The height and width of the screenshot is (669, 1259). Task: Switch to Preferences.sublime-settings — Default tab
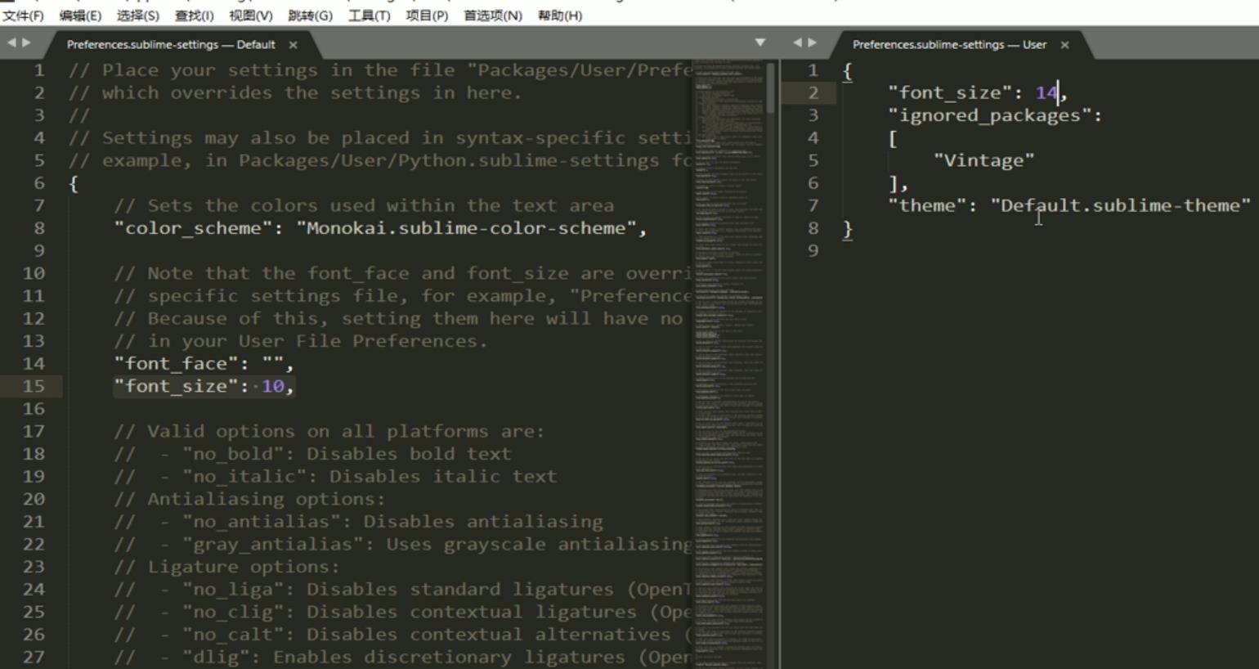pyautogui.click(x=171, y=45)
